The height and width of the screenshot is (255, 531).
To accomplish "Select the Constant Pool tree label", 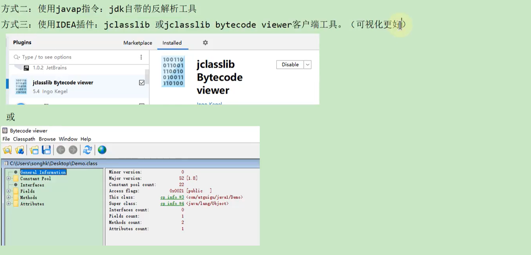I will coord(35,179).
